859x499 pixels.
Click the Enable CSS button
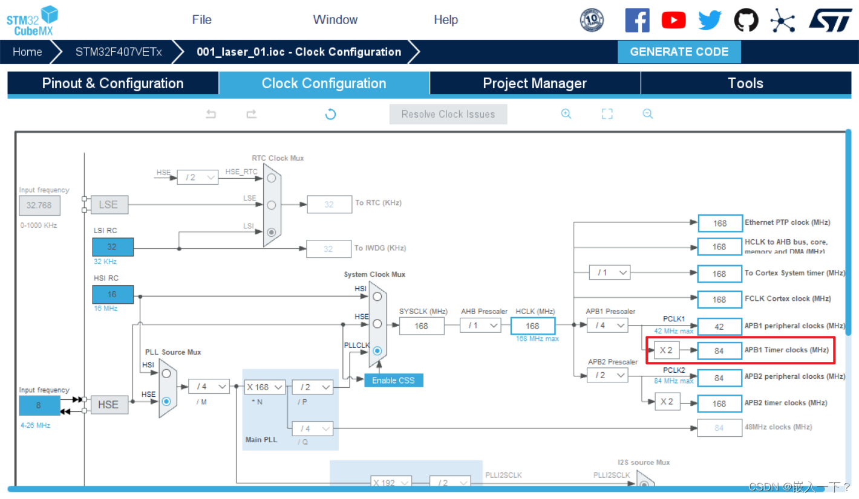pos(394,380)
